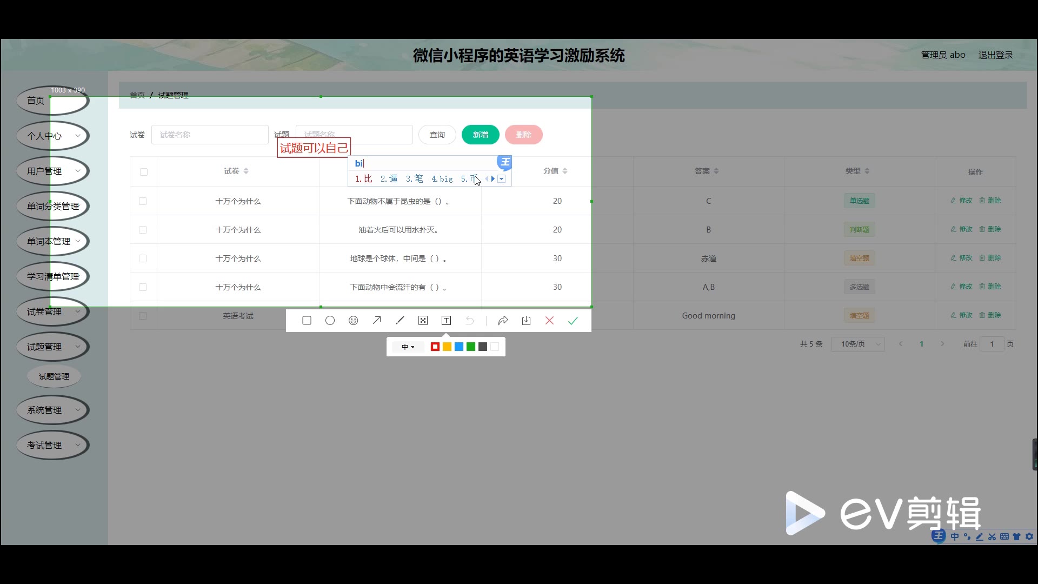1038x584 pixels.
Task: Open 系统管理 sidebar menu
Action: pos(52,410)
